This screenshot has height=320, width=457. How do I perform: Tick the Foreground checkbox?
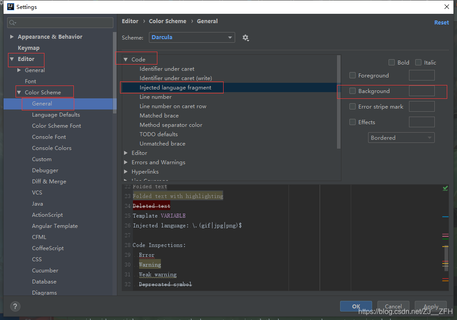coord(353,75)
